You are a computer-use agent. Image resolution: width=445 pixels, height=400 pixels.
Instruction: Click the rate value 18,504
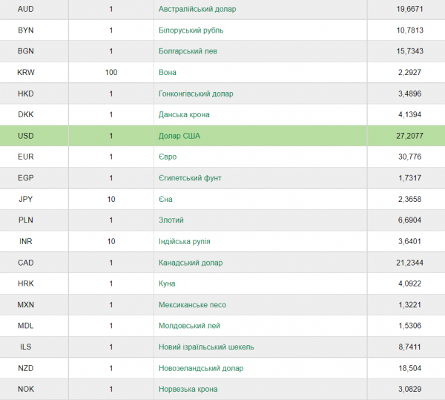[x=410, y=368]
